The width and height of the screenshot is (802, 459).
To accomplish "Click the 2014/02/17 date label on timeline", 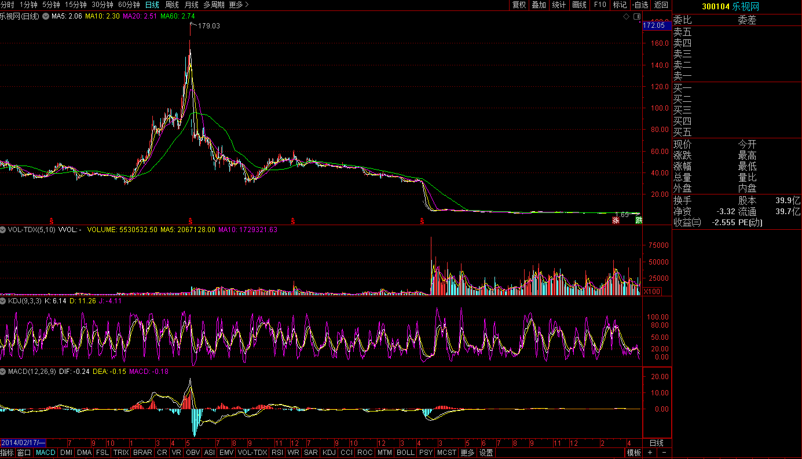I will click(x=23, y=443).
